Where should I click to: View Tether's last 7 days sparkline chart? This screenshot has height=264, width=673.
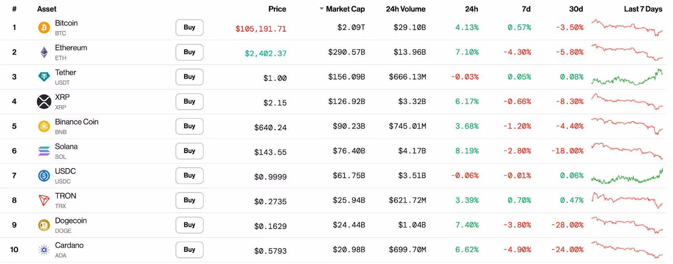pos(627,77)
